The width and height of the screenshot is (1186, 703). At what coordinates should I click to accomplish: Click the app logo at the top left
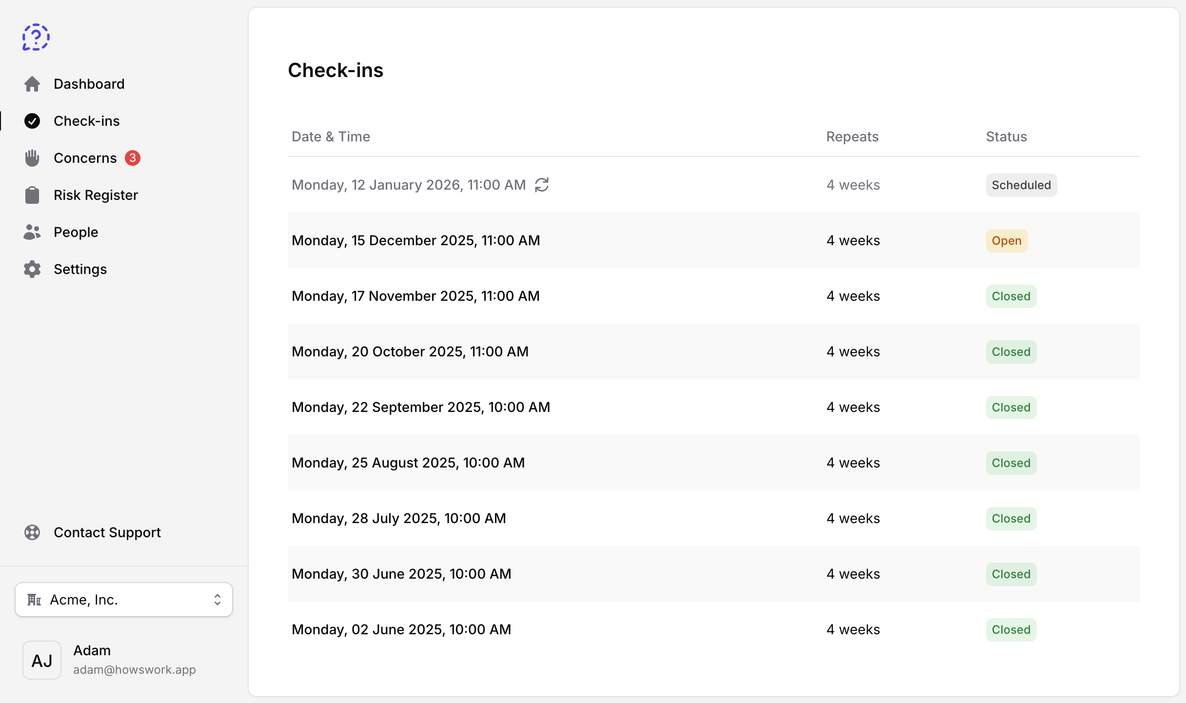click(36, 37)
